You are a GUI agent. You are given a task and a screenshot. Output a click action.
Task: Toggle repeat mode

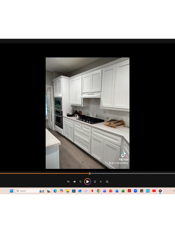click(107, 181)
